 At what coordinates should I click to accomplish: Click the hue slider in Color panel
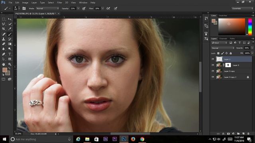coord(250,27)
